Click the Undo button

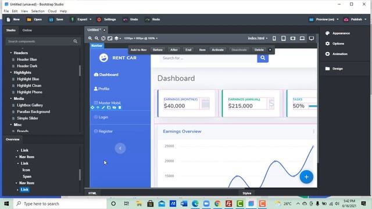tap(130, 19)
